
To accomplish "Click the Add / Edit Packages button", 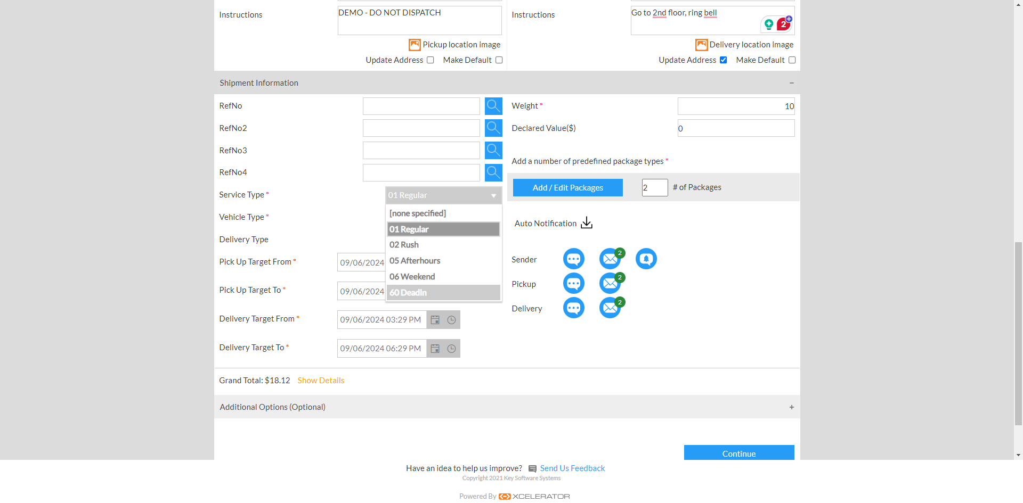I will pos(568,187).
